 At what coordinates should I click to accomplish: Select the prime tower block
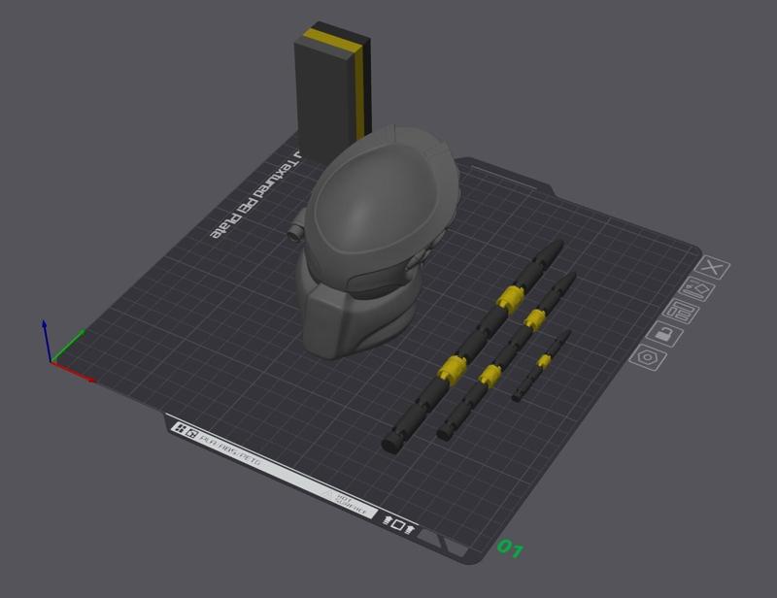click(x=331, y=89)
